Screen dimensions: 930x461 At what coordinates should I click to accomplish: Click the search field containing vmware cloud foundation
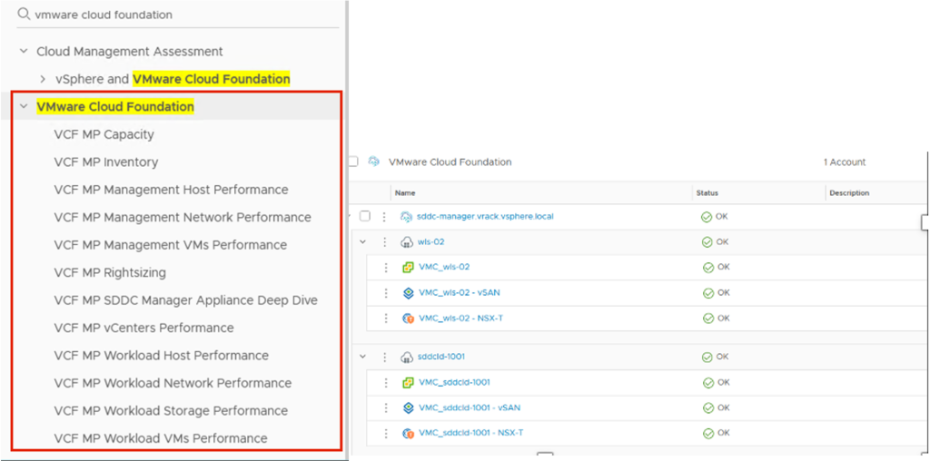[x=182, y=15]
